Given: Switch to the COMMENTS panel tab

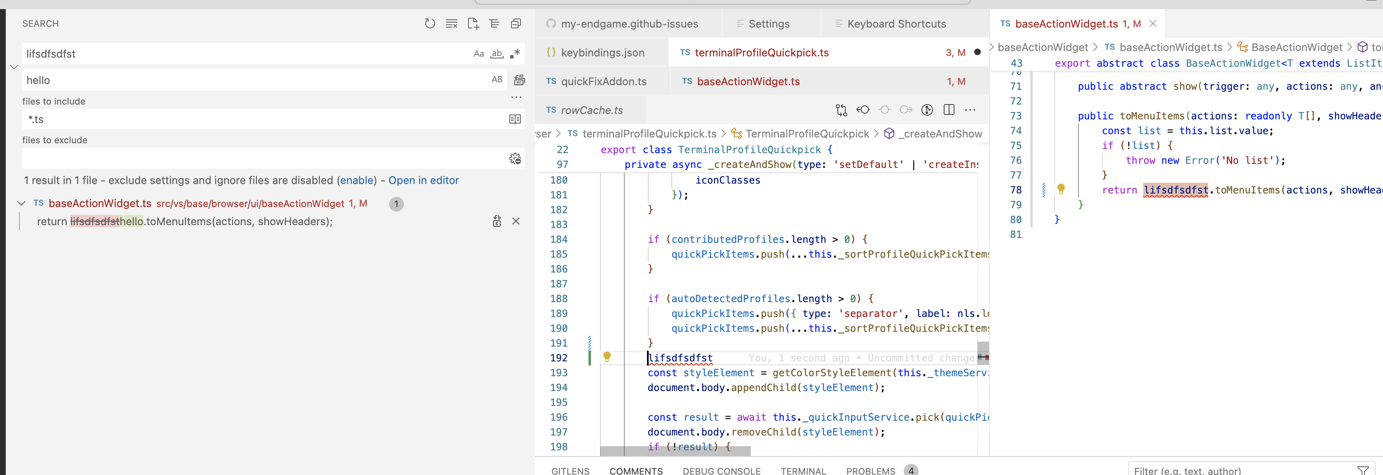Looking at the screenshot, I should pos(636,471).
